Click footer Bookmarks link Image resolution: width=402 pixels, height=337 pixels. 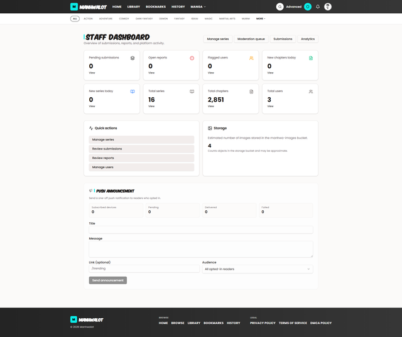pos(214,323)
